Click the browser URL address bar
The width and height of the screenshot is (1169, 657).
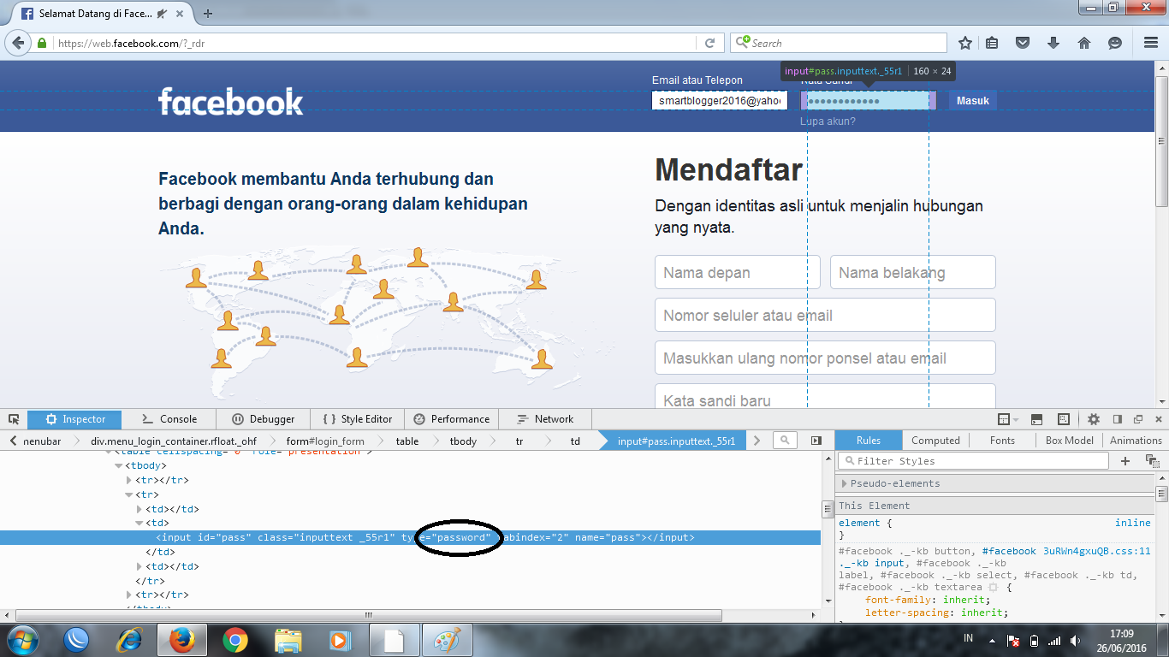377,43
